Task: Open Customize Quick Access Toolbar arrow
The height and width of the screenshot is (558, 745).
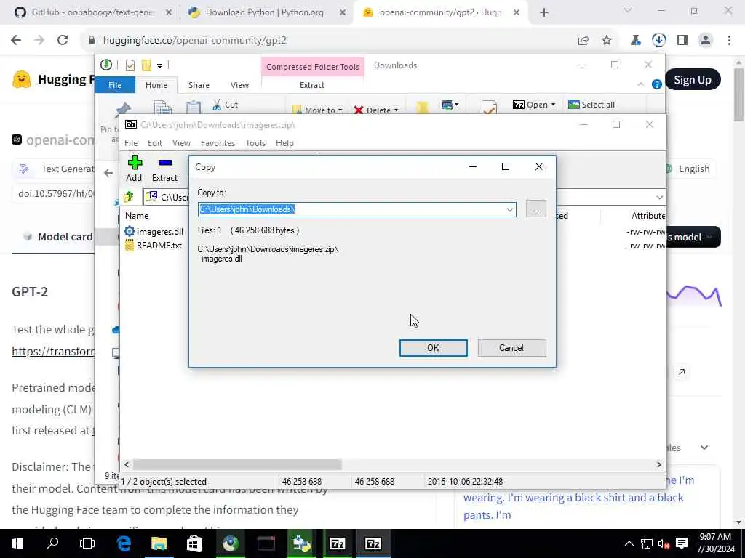Action: click(x=159, y=65)
